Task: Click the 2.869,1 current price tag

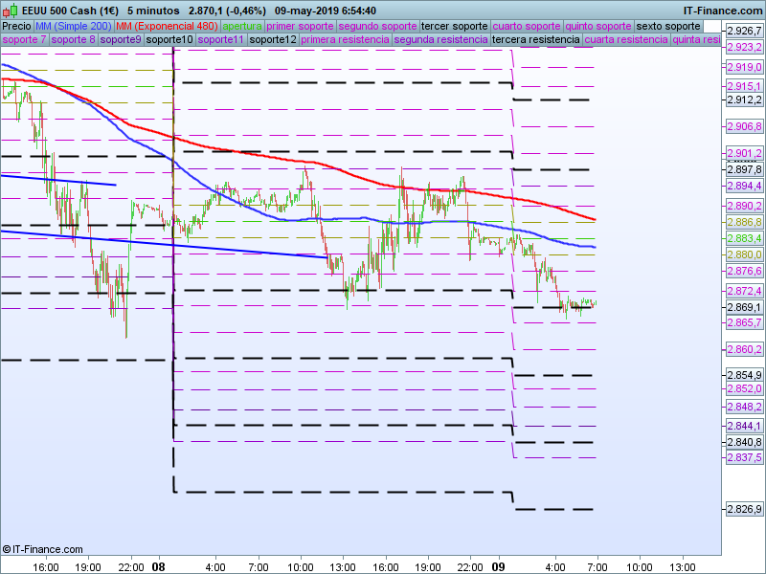Action: click(x=744, y=307)
